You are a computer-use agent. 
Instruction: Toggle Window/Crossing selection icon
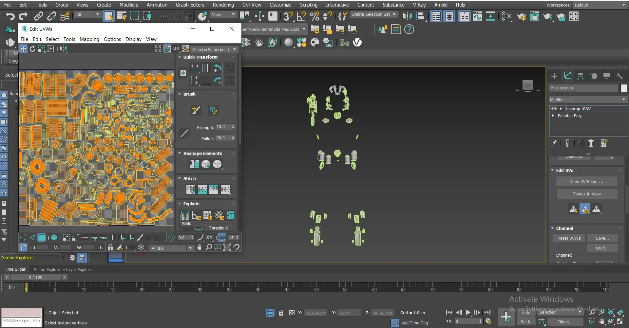(147, 16)
